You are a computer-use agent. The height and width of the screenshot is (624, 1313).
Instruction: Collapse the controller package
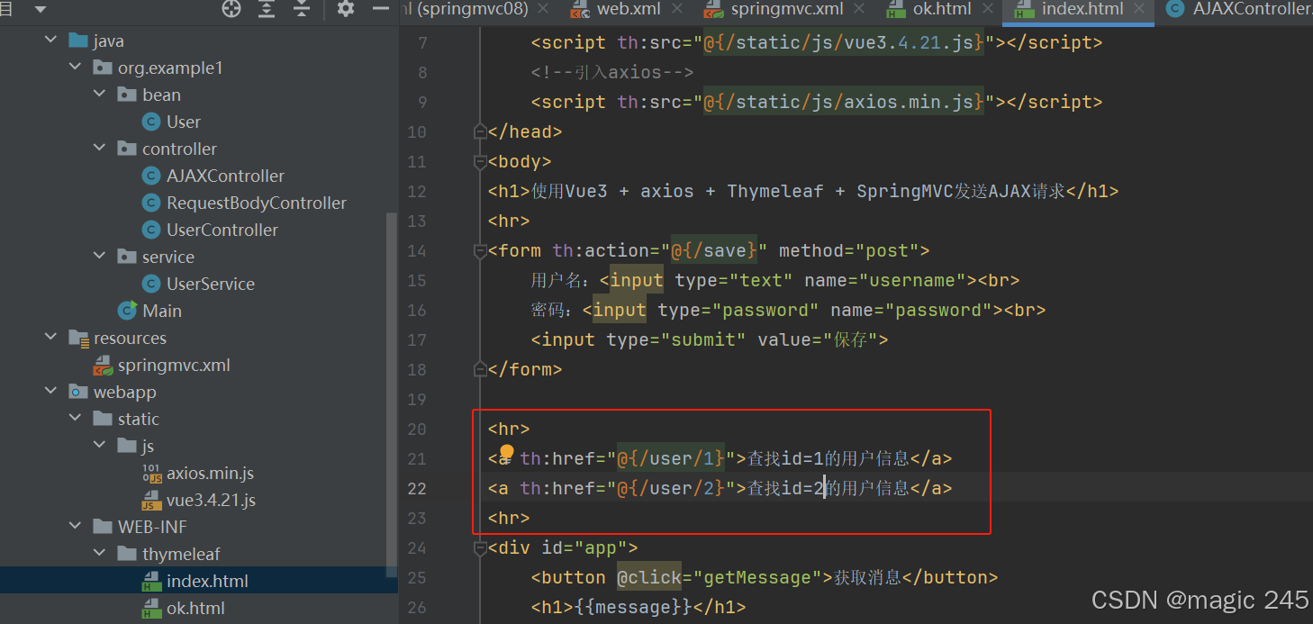(x=99, y=149)
